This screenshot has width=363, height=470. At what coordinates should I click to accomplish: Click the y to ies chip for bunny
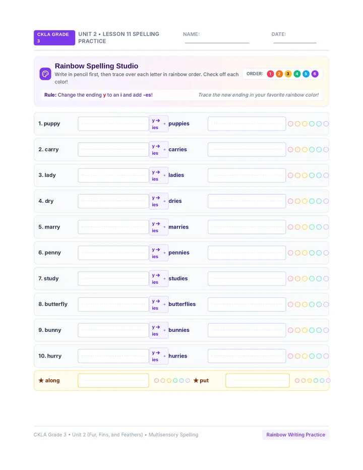point(159,330)
